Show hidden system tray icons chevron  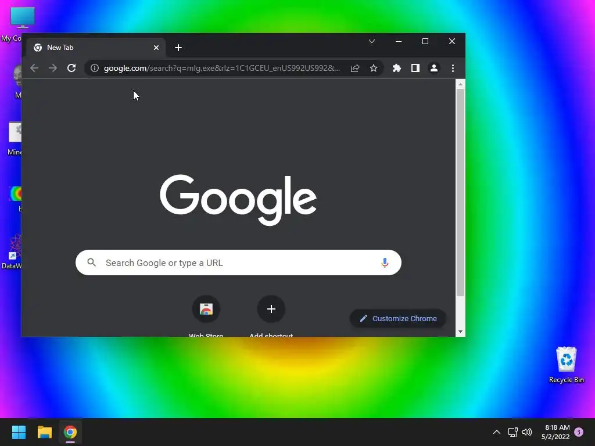tap(497, 432)
